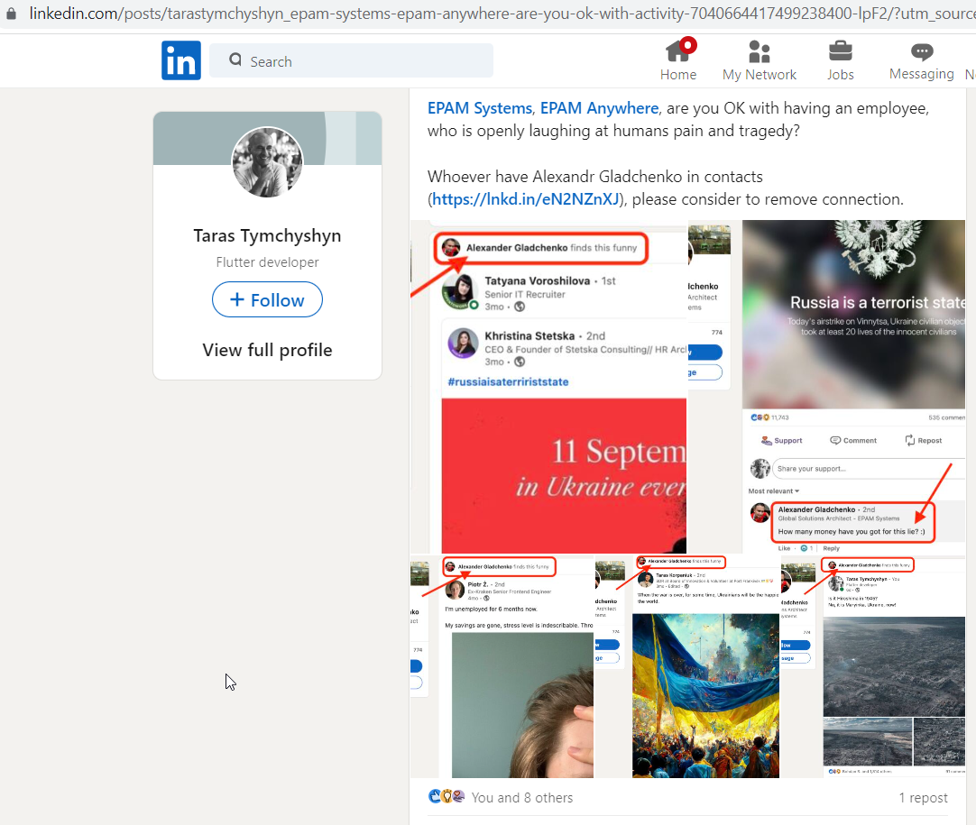Open the destroyed city aerial image
Screen dimensions: 976x825
pyautogui.click(x=872, y=667)
